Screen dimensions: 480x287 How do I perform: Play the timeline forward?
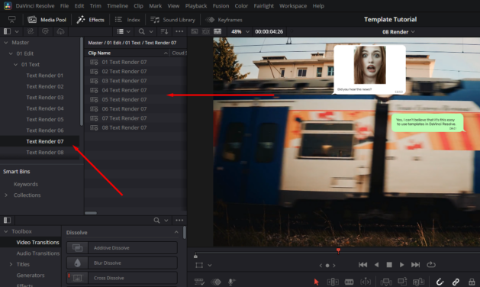point(401,265)
